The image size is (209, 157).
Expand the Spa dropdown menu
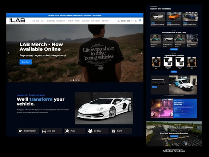[43, 21]
